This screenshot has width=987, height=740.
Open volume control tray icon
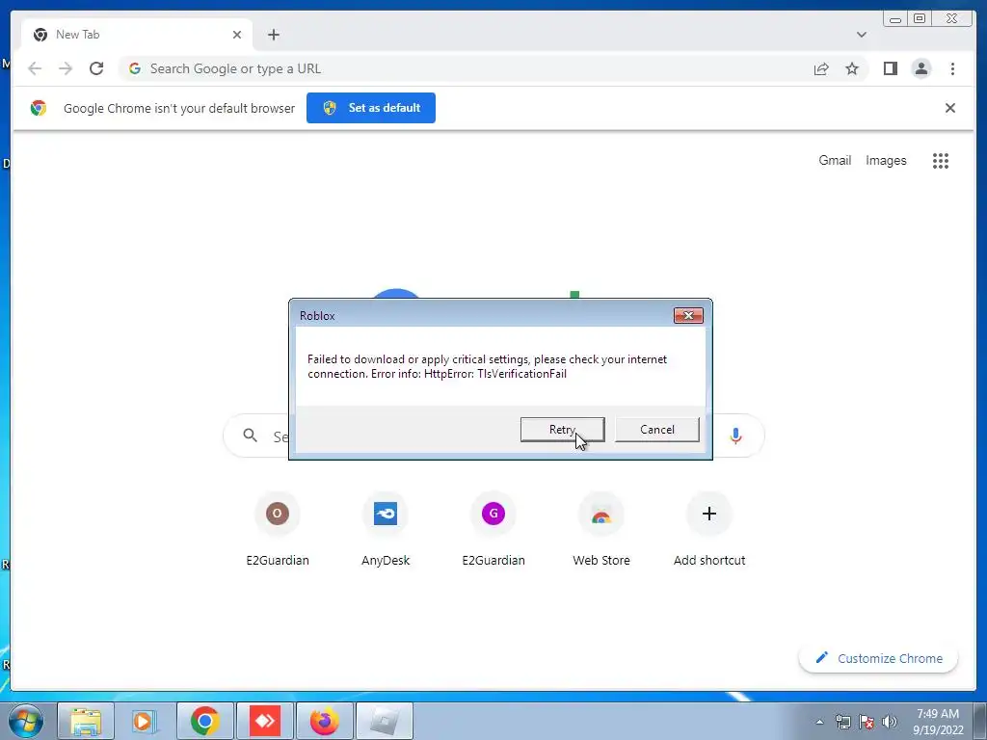point(890,722)
